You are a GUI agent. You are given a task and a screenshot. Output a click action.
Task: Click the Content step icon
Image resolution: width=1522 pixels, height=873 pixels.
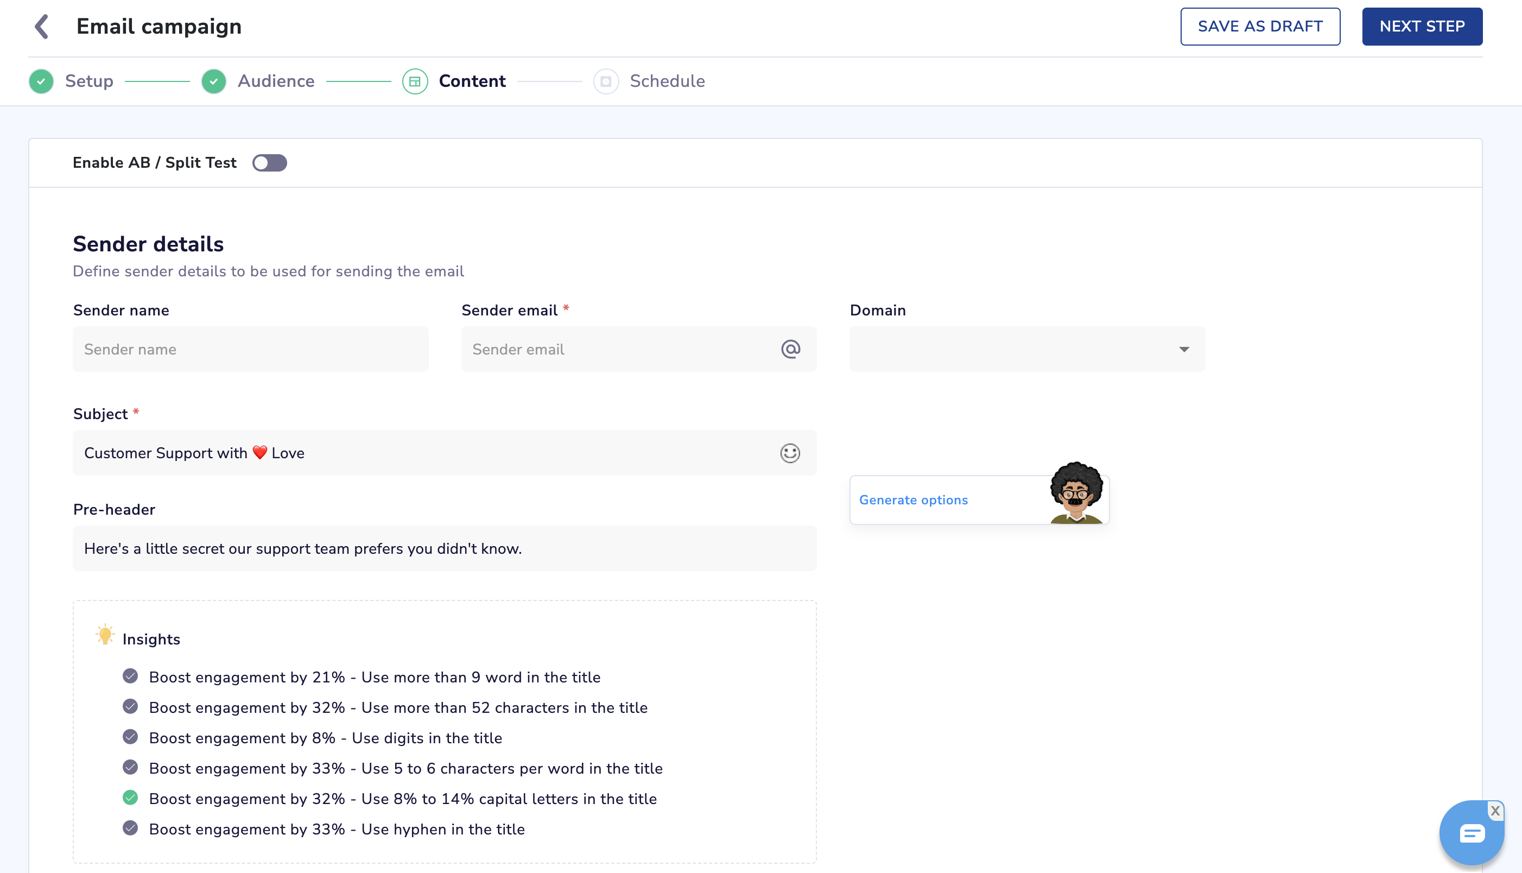(x=415, y=81)
